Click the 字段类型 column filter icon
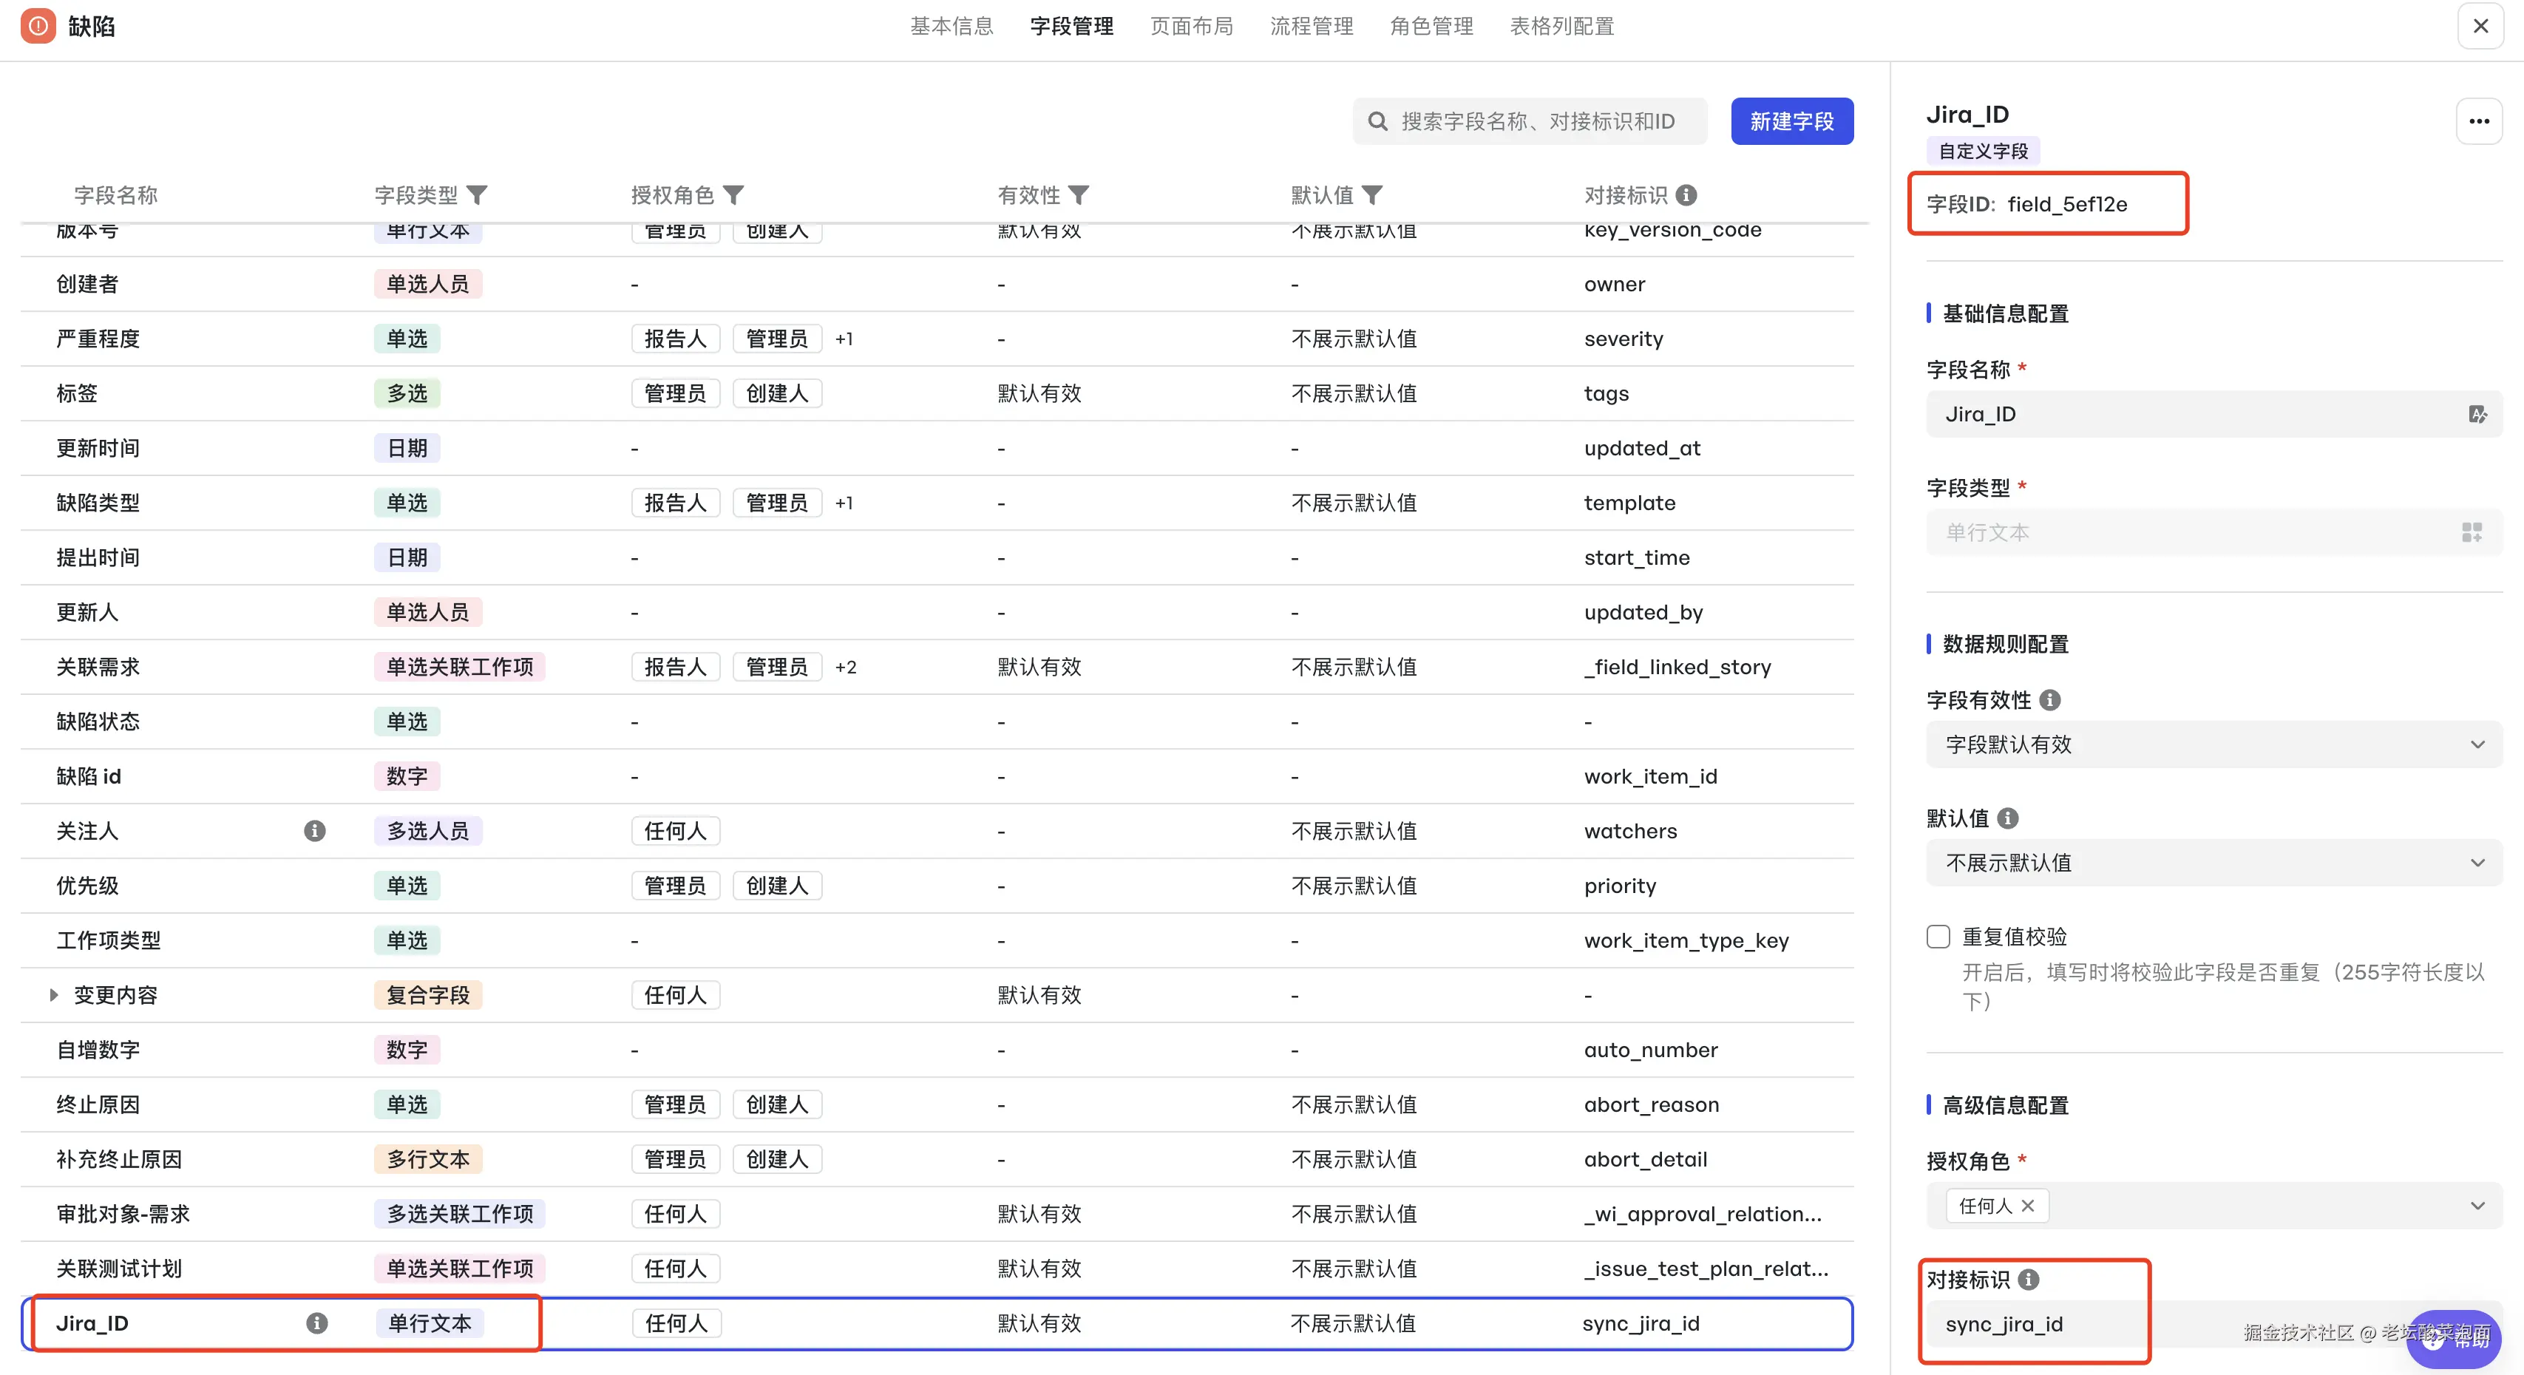Image resolution: width=2524 pixels, height=1375 pixels. pyautogui.click(x=476, y=195)
